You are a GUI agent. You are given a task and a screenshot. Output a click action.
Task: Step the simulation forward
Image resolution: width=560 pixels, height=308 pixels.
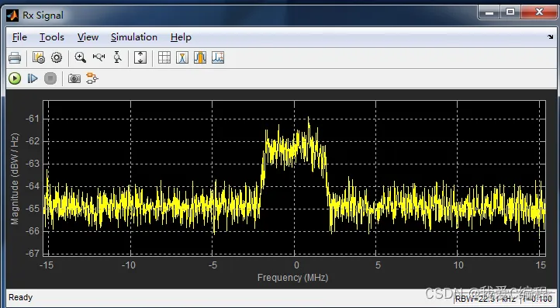(x=33, y=78)
